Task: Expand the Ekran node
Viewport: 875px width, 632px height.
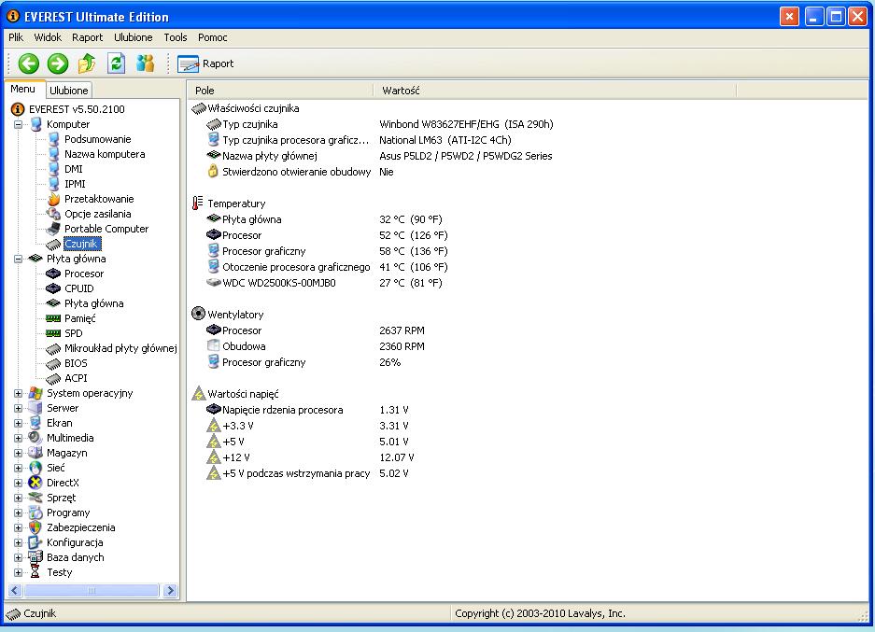Action: (19, 424)
